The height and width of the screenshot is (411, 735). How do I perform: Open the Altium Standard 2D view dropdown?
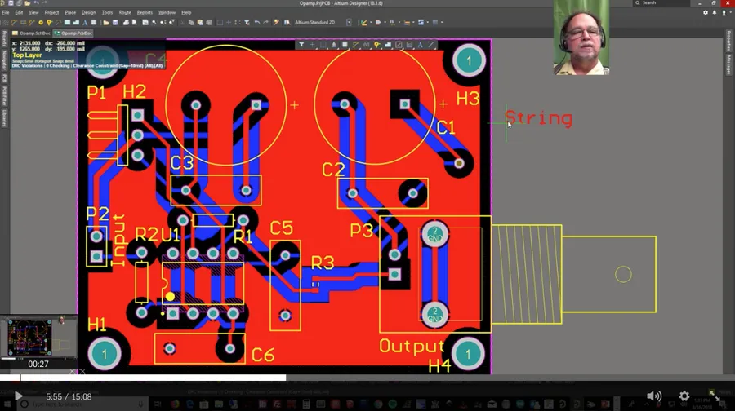(x=349, y=23)
